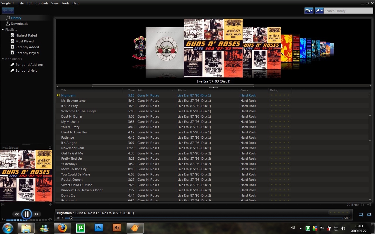This screenshot has height=234, width=375.
Task: Click the plus icon below the album art
Action: pos(50,204)
